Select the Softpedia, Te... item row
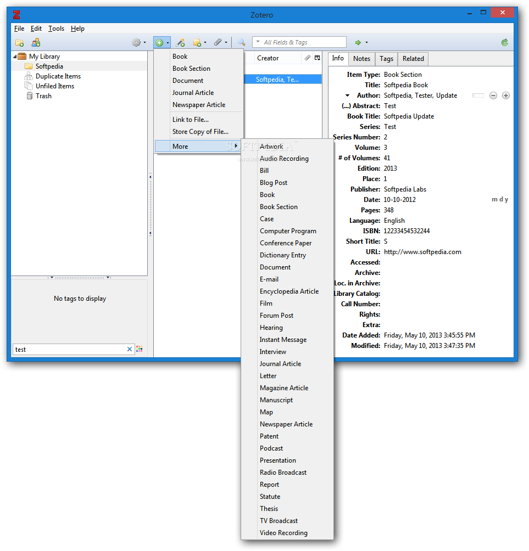 click(283, 80)
